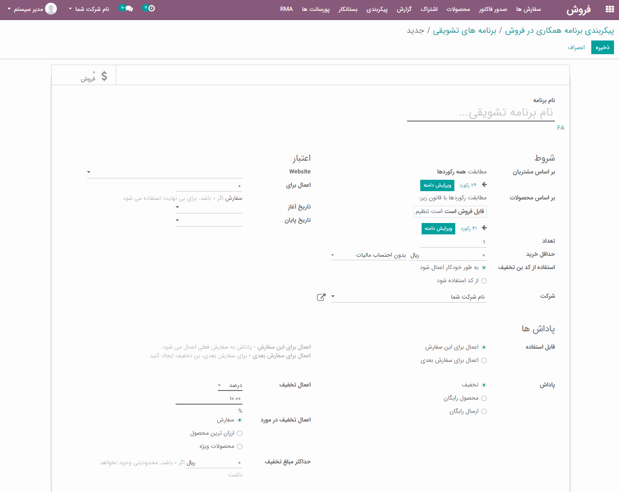This screenshot has height=492, width=619.
Task: Open the activities clock icon
Action: (x=151, y=9)
